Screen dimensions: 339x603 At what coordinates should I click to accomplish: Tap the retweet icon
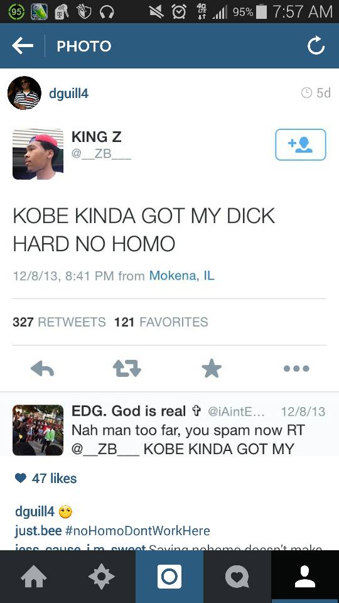tap(127, 369)
